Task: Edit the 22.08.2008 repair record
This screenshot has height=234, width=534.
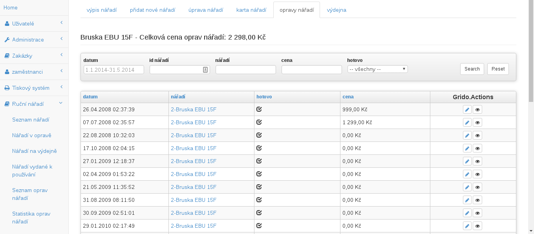Action: [467, 136]
